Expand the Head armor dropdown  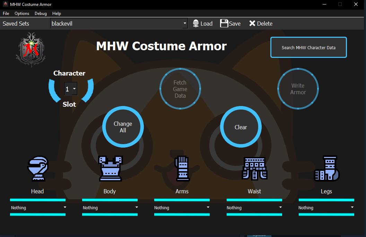pyautogui.click(x=65, y=207)
